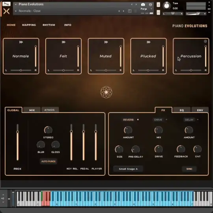Turn the Tune knob
This screenshot has width=213, height=213.
coord(167,6)
